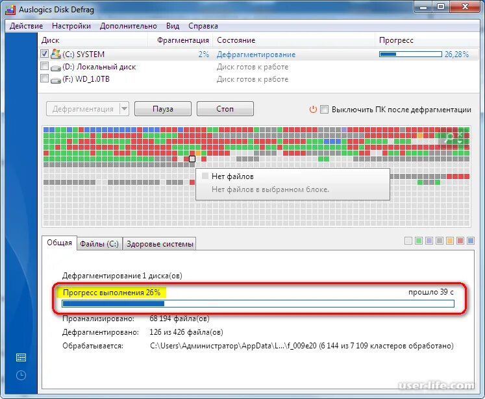
Task: Click the Прогресс column header
Action: pos(427,40)
